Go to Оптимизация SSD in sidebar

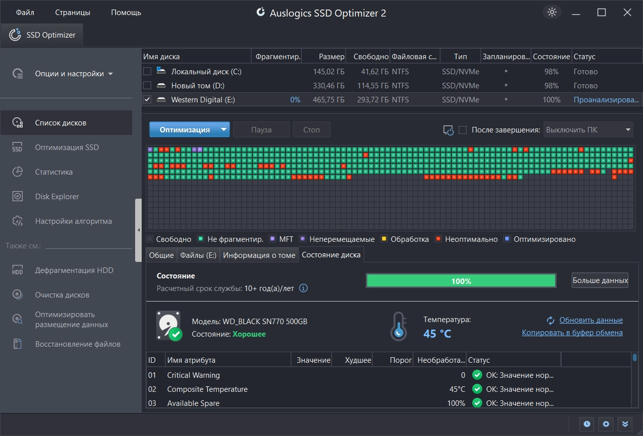click(x=66, y=148)
